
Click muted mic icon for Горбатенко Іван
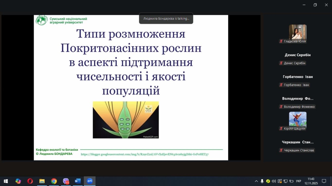[281, 85]
